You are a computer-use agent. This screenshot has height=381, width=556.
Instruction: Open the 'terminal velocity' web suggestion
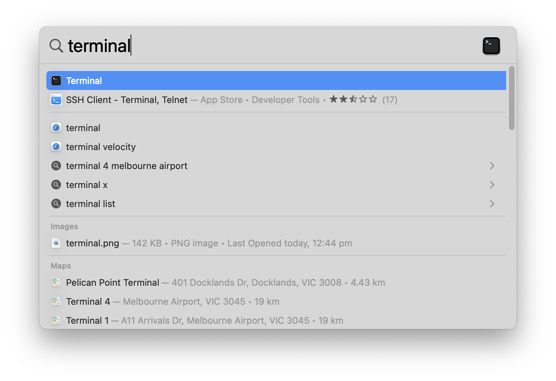tap(101, 147)
